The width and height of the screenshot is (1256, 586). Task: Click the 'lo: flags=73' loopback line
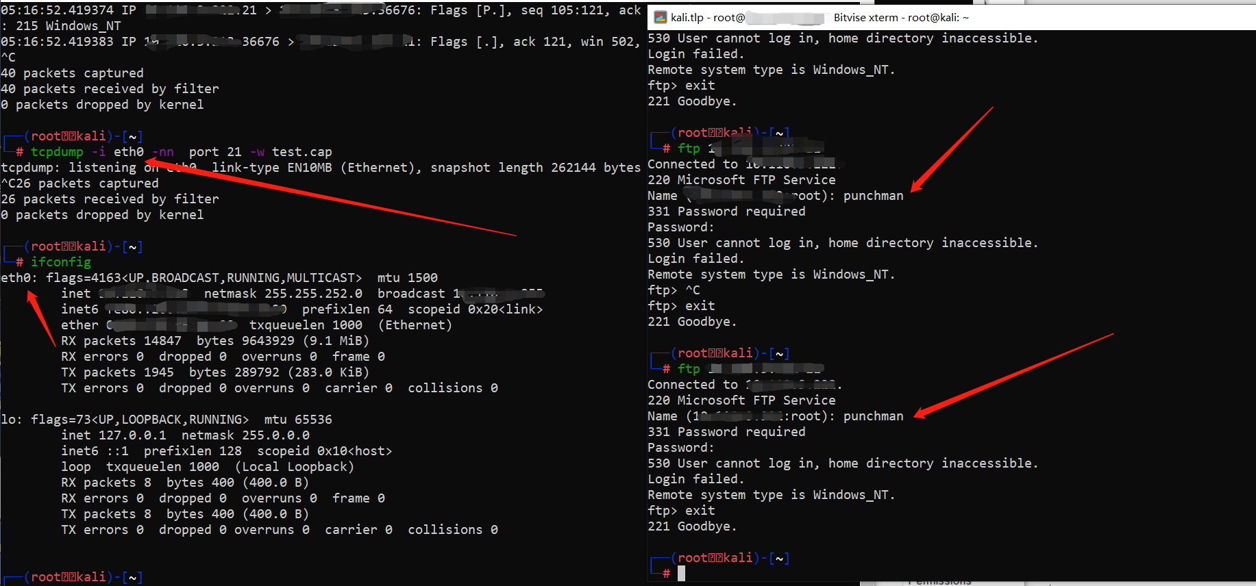[x=167, y=420]
